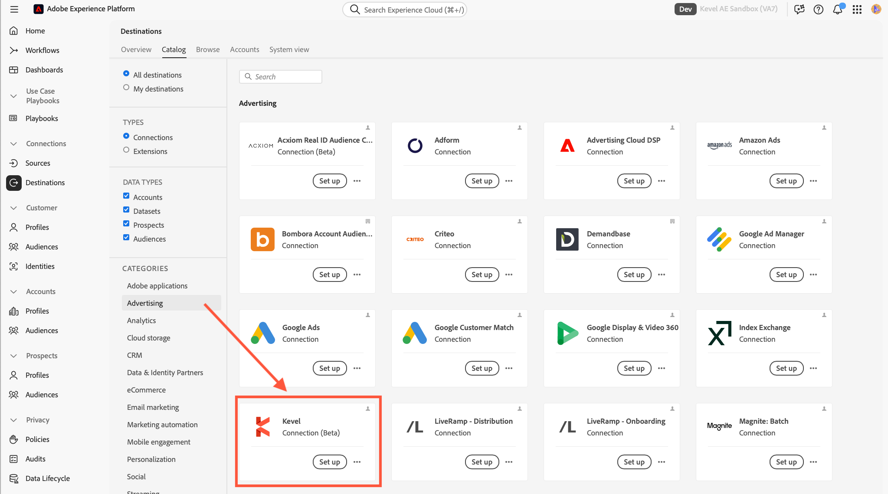Open the feedback chat icon
The image size is (888, 494).
799,10
